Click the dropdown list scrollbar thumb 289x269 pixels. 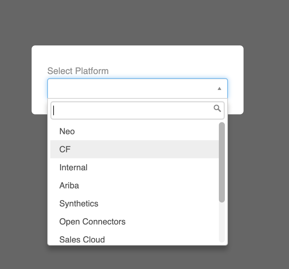click(x=222, y=162)
